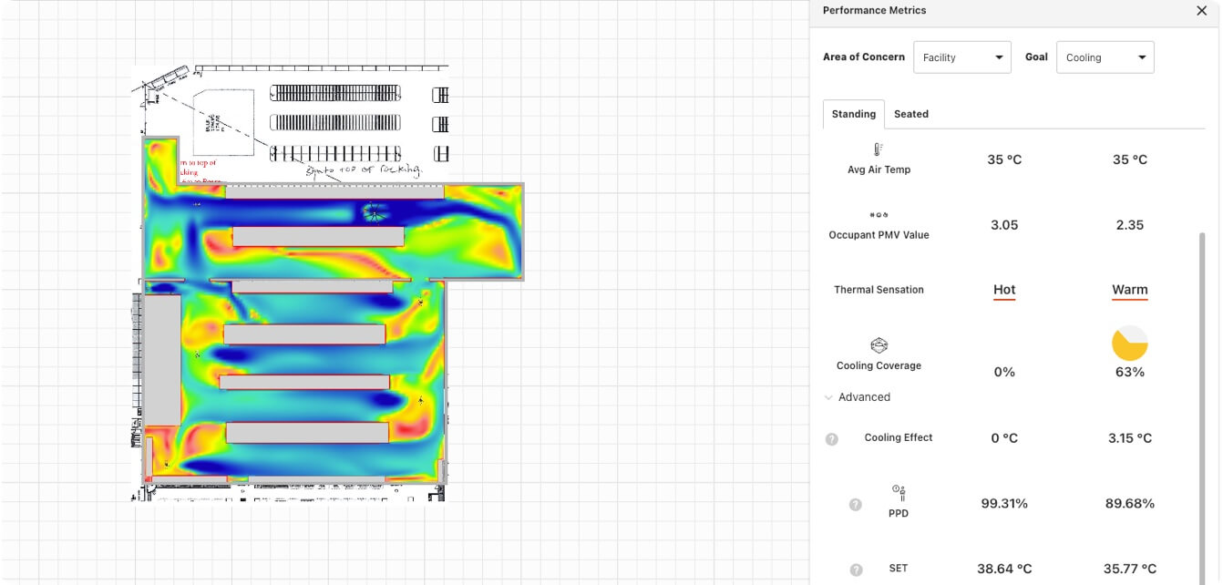Viewport: 1223px width, 585px height.
Task: Click the tall gray block on left wall
Action: [x=163, y=360]
